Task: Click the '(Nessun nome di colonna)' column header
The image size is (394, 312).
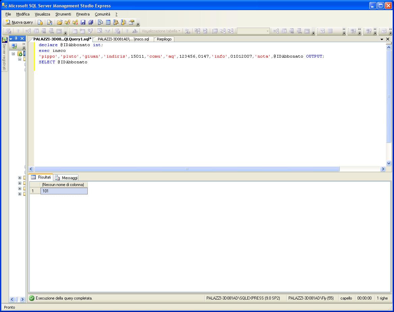Action: point(64,185)
